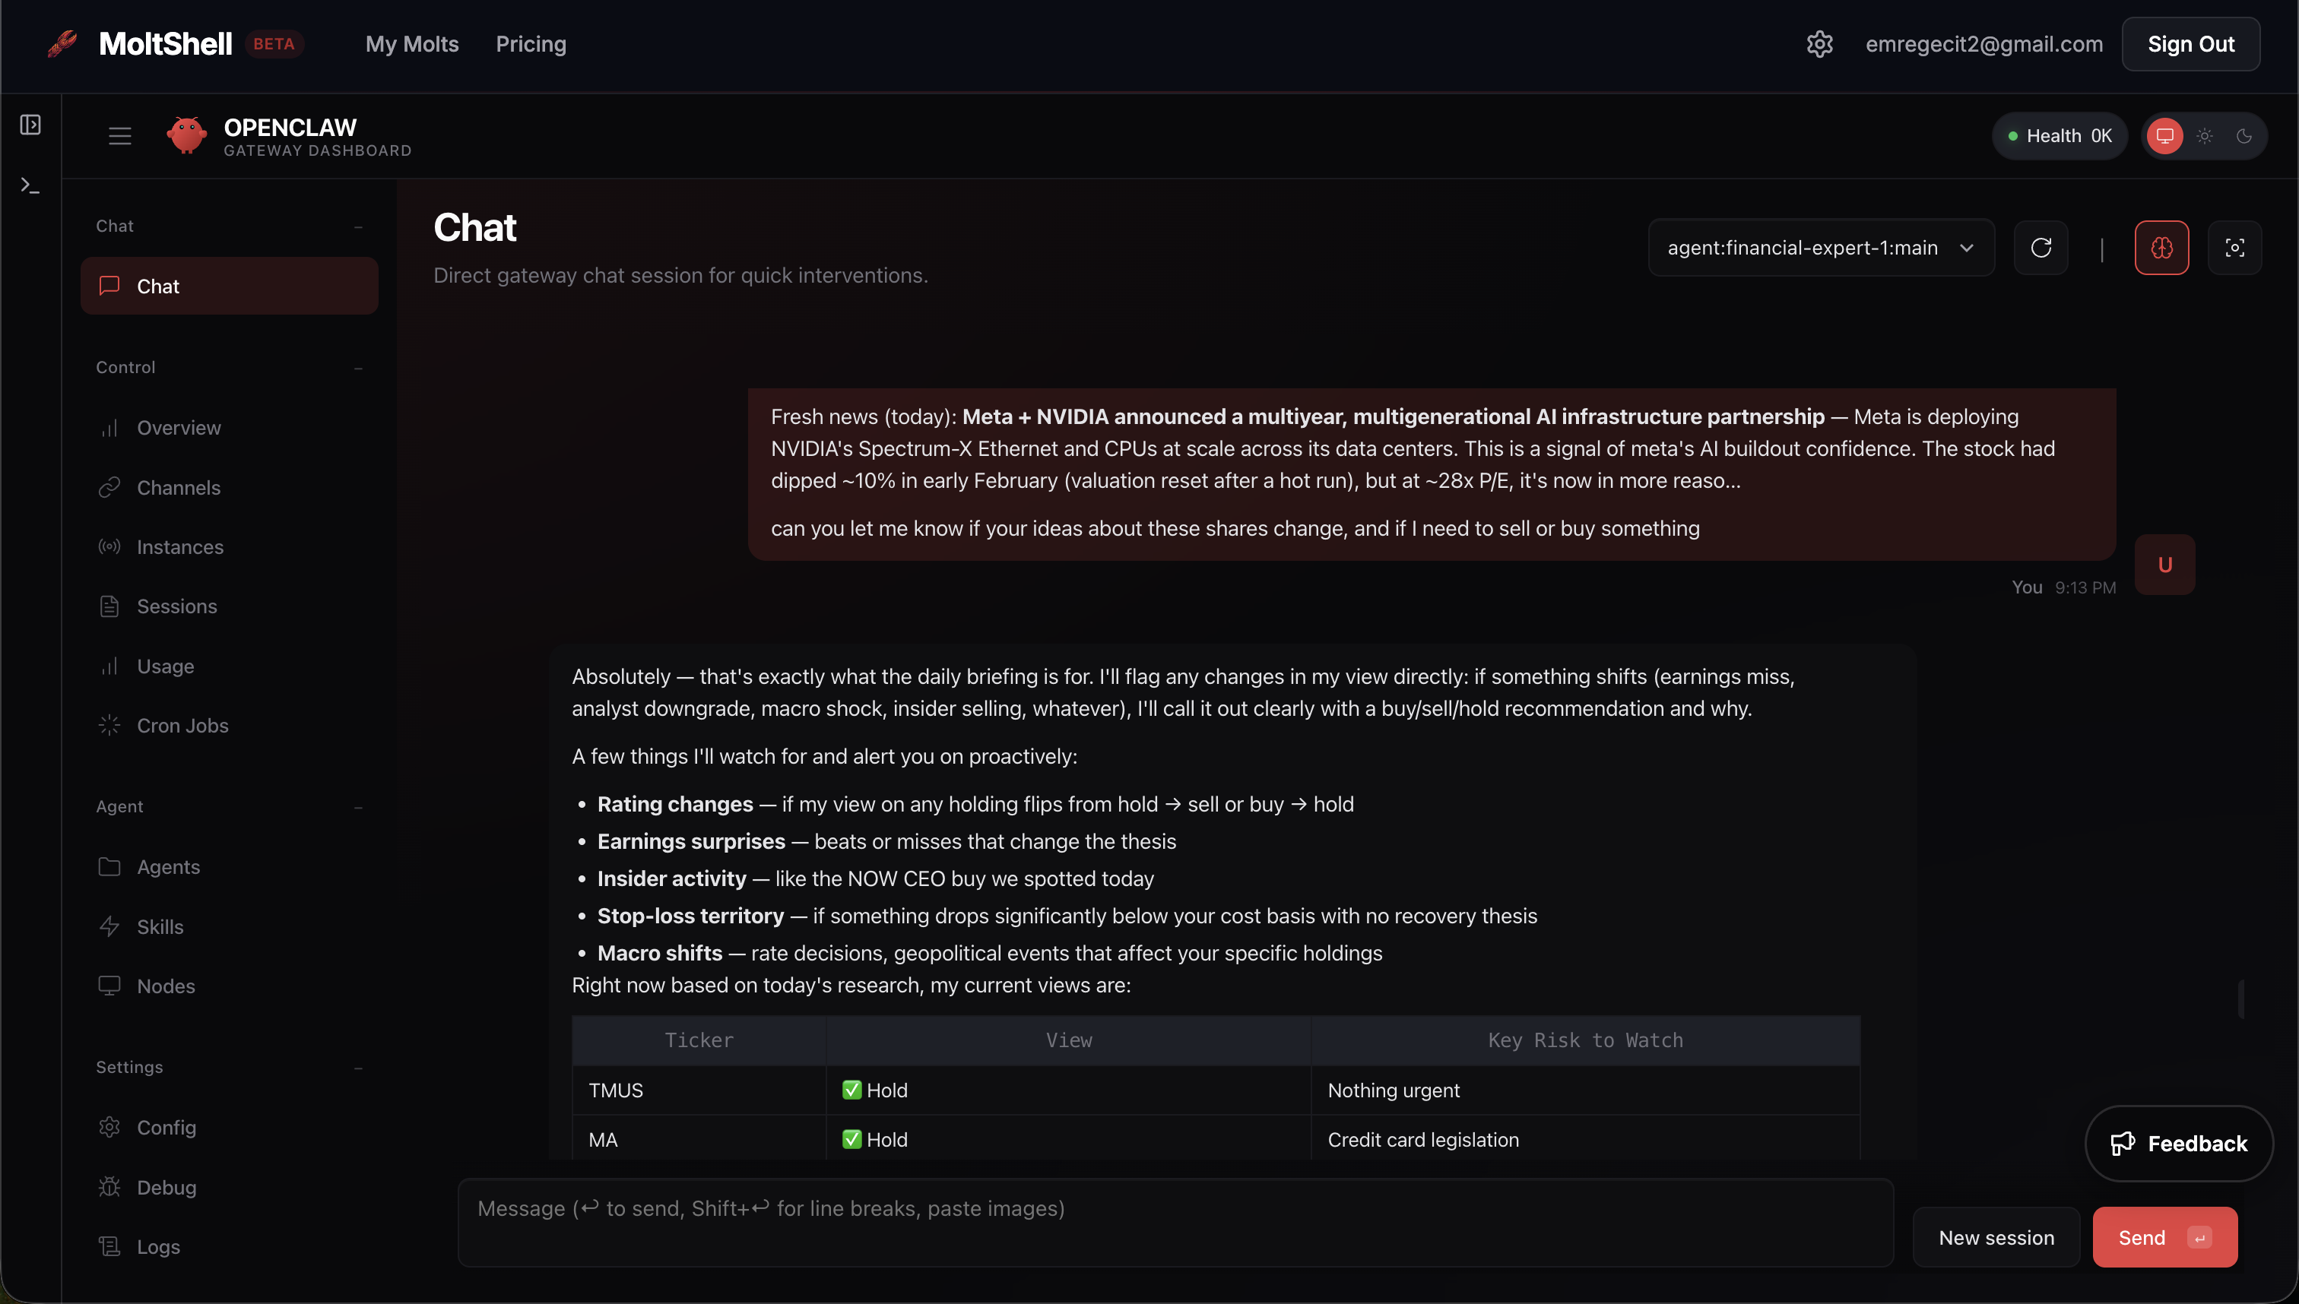Switch to dark mode using the moon icon
Image resolution: width=2299 pixels, height=1304 pixels.
pyautogui.click(x=2244, y=135)
